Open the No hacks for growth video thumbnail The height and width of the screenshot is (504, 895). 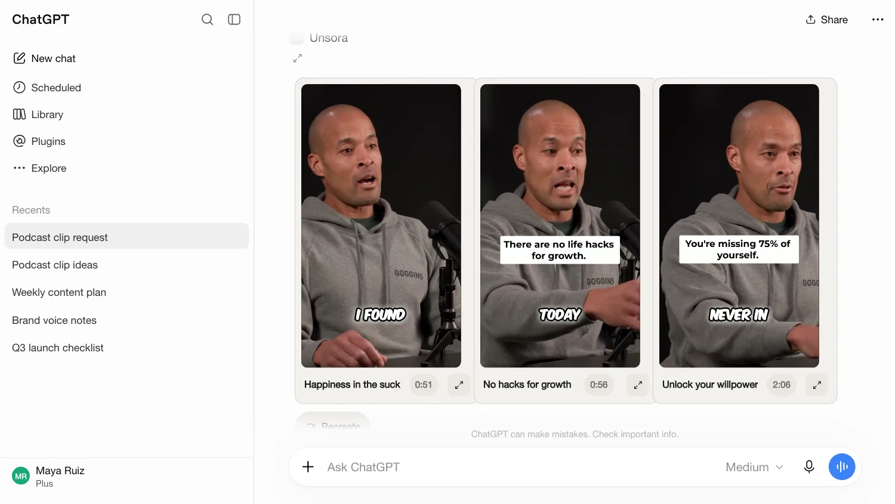560,225
